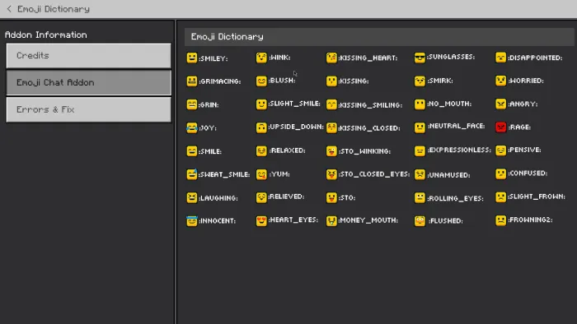Click the :DISAPPOINTED: emoji icon
Image resolution: width=577 pixels, height=324 pixels.
tap(501, 58)
